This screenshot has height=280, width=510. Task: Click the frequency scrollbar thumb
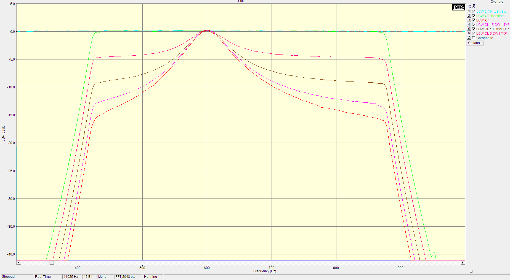tap(52, 263)
